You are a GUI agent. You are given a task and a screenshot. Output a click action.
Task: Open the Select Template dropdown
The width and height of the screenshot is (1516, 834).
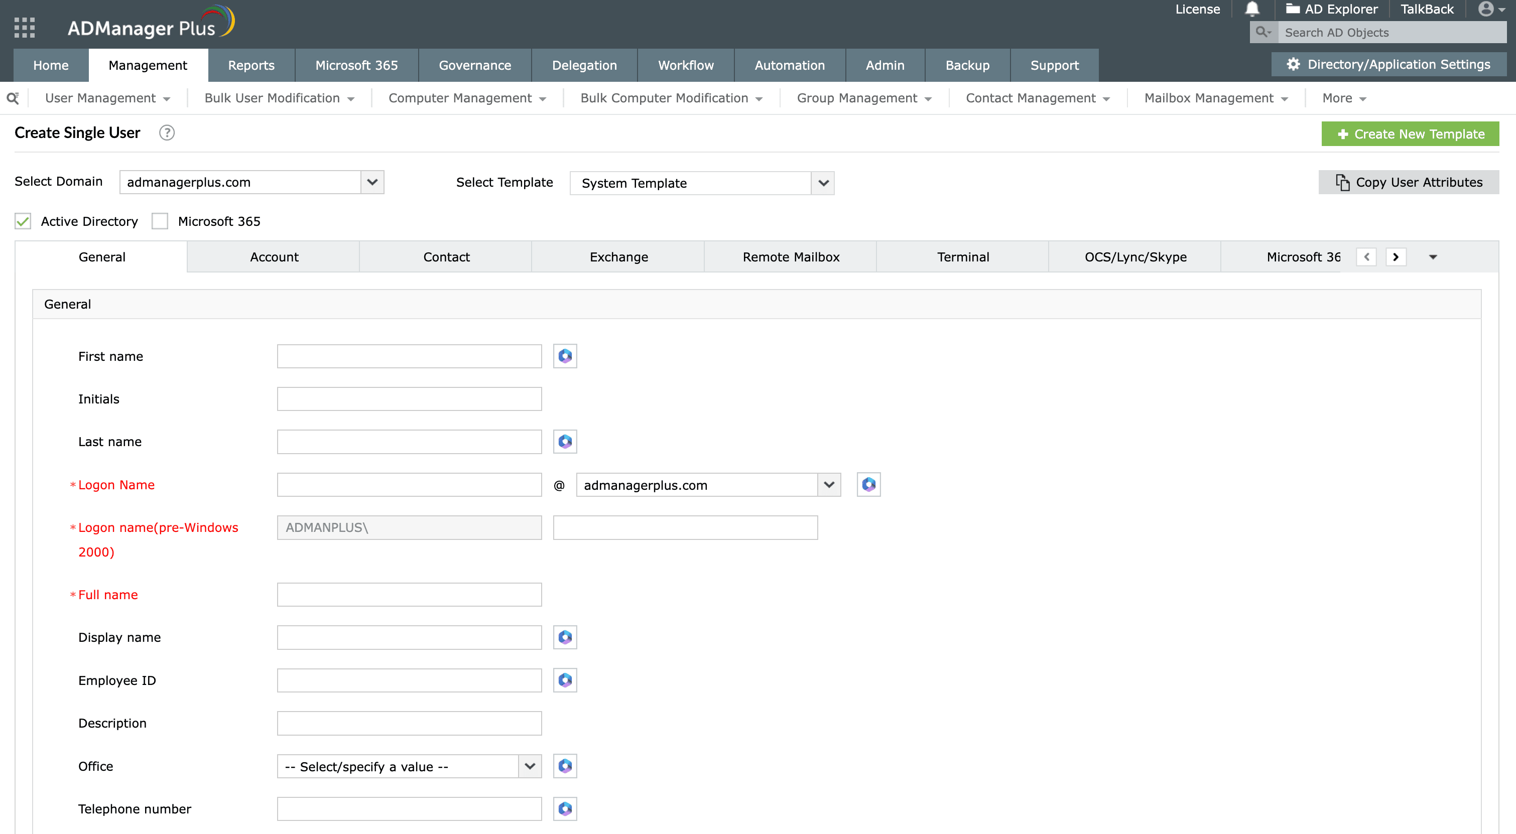[x=702, y=184]
